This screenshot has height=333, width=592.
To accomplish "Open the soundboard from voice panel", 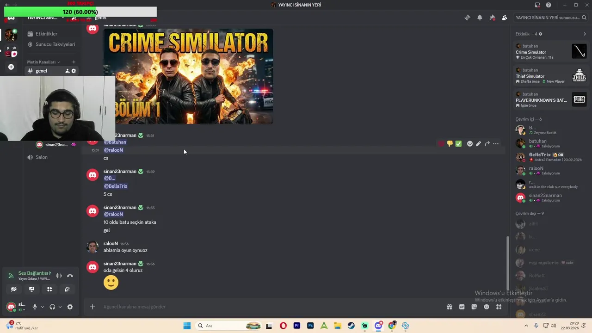I will [x=67, y=289].
